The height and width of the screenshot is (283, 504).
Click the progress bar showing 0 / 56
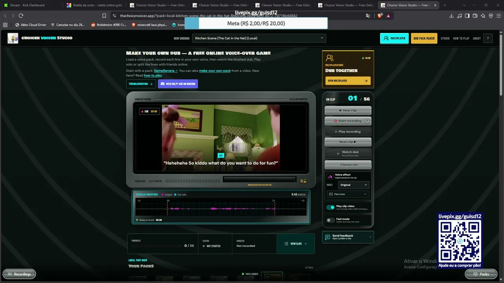point(156,246)
